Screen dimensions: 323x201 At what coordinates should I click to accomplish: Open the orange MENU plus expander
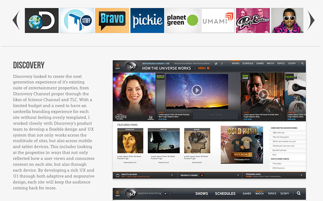tap(204, 68)
